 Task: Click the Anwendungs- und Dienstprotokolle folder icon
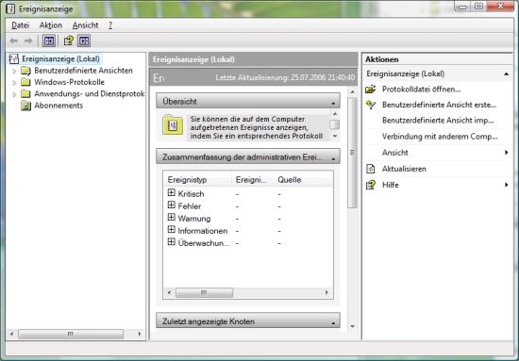[x=25, y=94]
